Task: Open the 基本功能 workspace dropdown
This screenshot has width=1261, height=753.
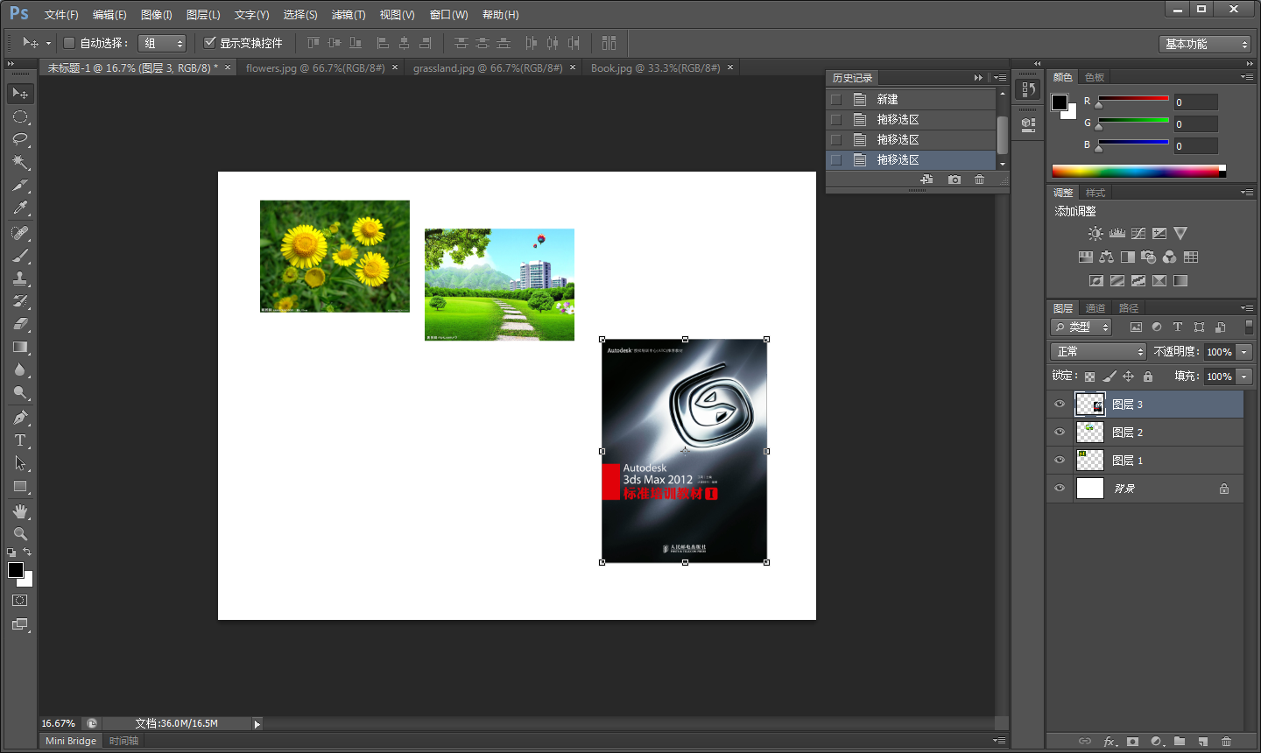Action: coord(1205,44)
